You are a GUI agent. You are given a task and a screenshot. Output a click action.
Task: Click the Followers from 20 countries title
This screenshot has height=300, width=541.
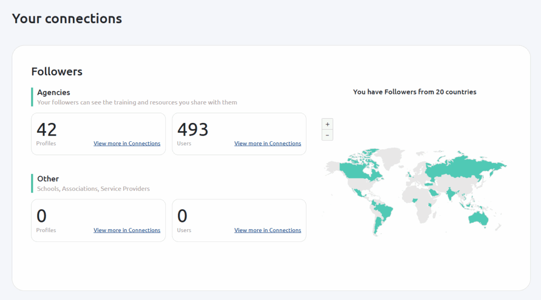coord(415,92)
